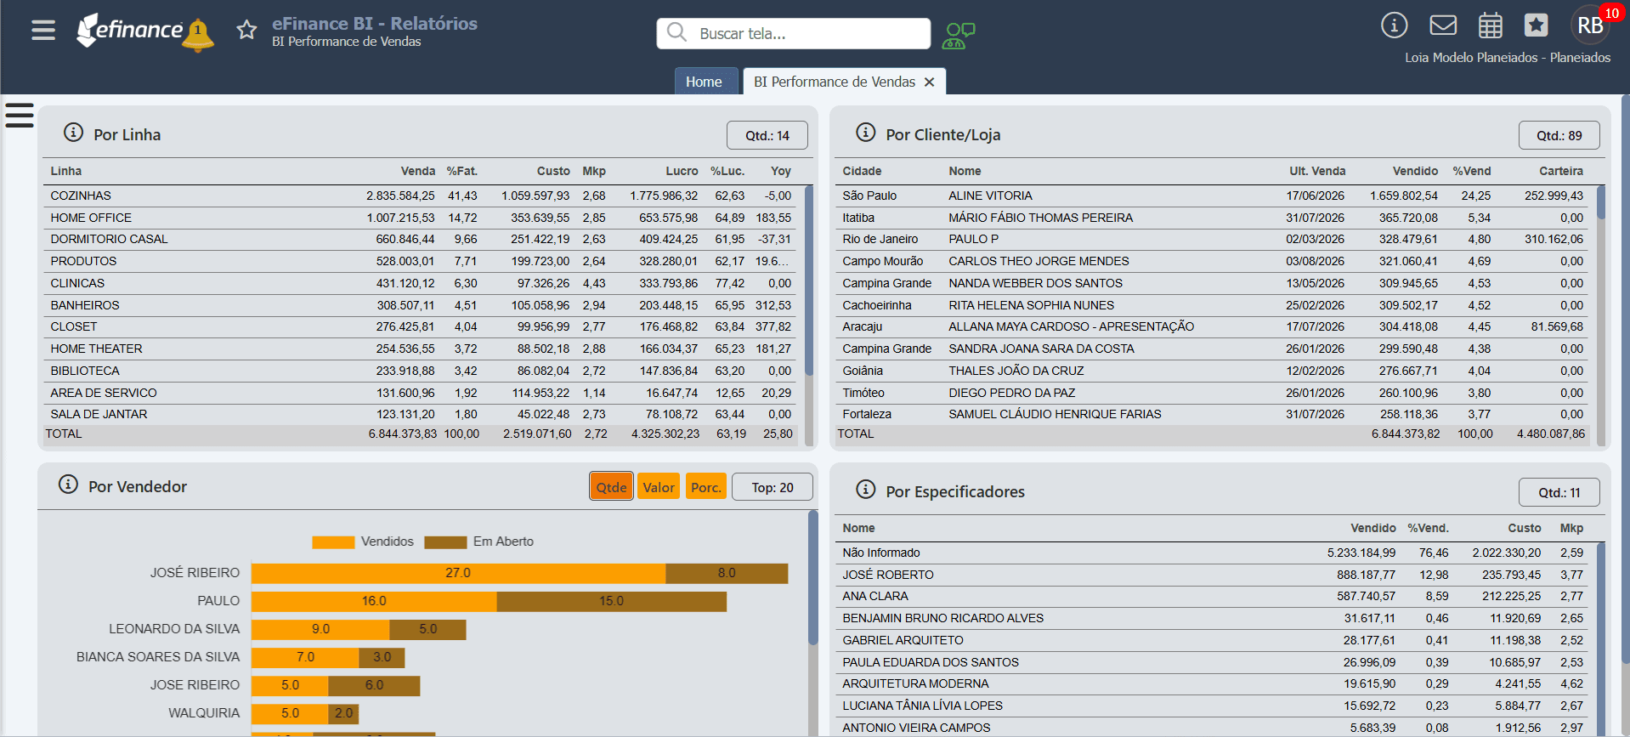This screenshot has width=1630, height=737.
Task: Sort Por Linha by Mkp column
Action: point(594,171)
